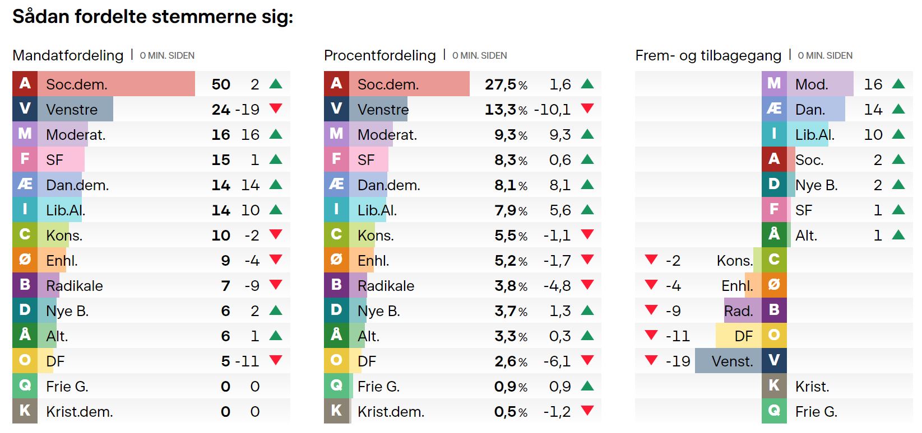Click the K icon beside Krist. in Frem- og tilbagegang
This screenshot has width=922, height=433.
[x=774, y=386]
